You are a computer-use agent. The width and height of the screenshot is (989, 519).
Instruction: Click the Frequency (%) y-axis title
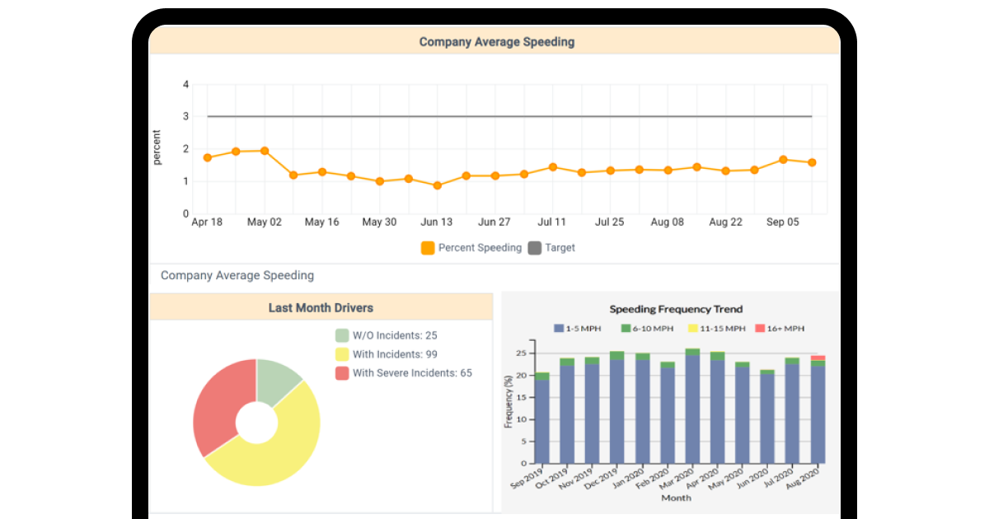point(509,401)
